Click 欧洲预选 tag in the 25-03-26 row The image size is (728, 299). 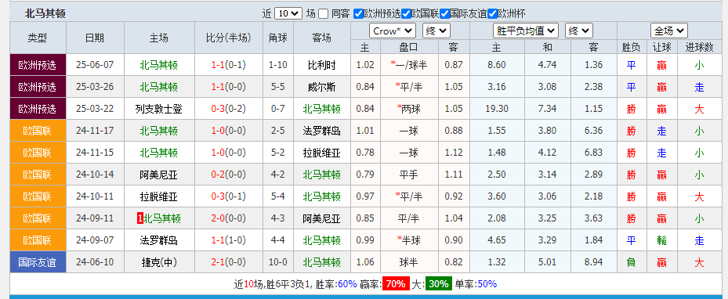tap(38, 87)
